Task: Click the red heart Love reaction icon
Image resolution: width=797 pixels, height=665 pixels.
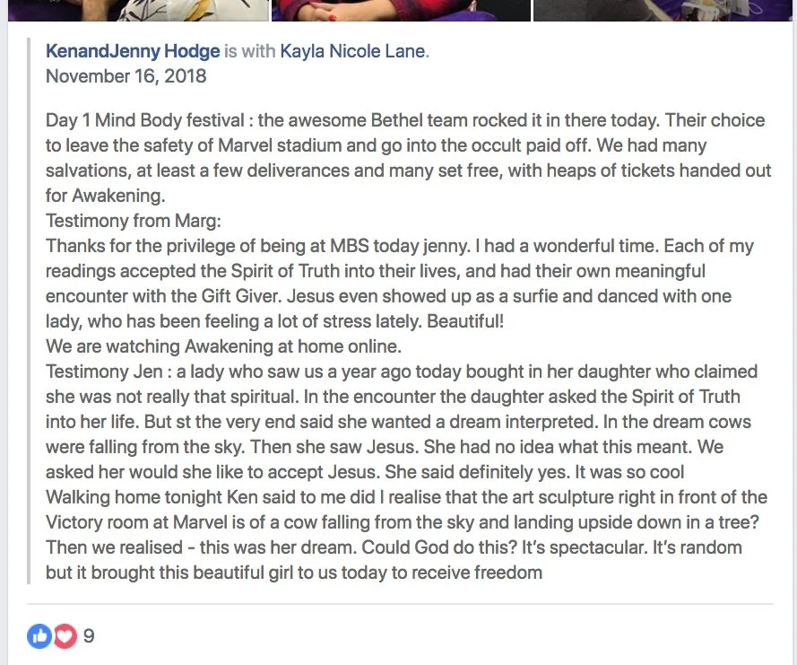Action: tap(63, 636)
